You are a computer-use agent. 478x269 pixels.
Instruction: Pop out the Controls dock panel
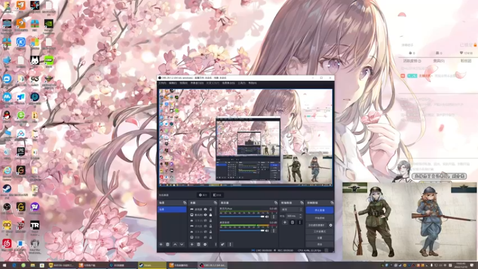pos(332,203)
